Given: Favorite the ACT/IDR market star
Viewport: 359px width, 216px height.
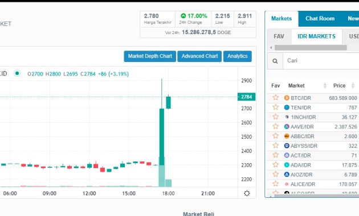Looking at the screenshot, I should pos(276,155).
